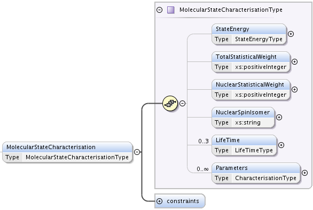Expand the NuclearStatisticalWeight element
The height and width of the screenshot is (210, 313).
(x=295, y=89)
